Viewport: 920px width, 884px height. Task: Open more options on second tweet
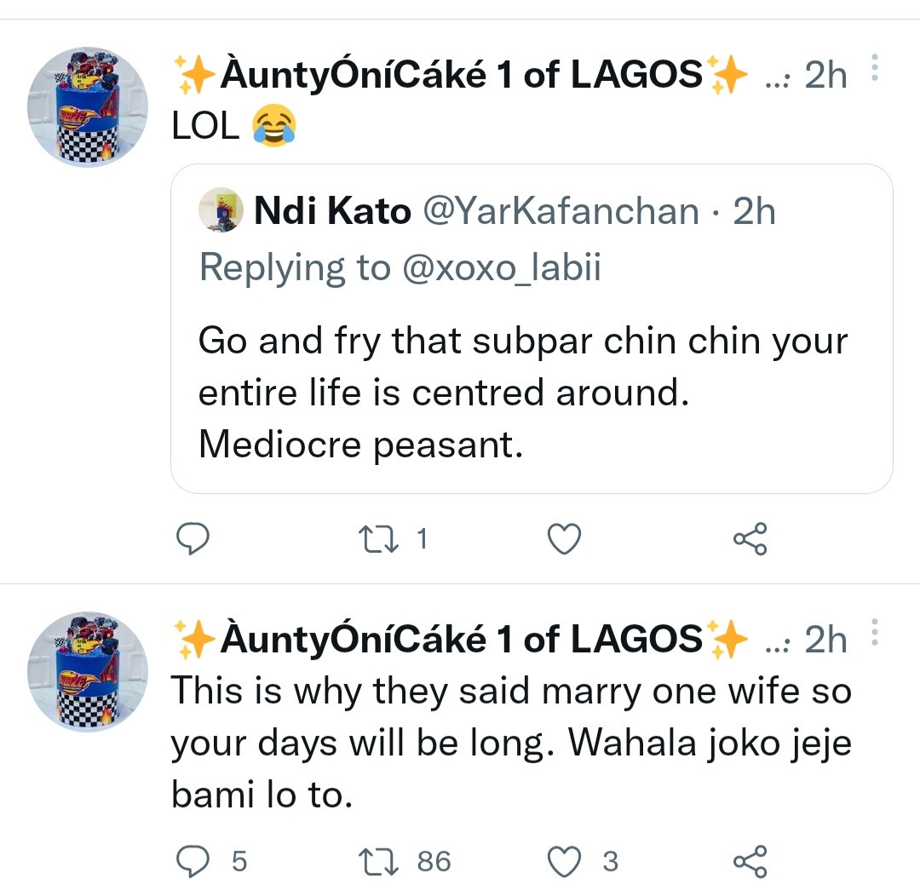(x=872, y=633)
